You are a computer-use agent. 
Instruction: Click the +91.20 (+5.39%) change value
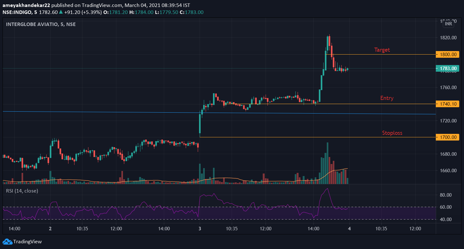[83, 12]
